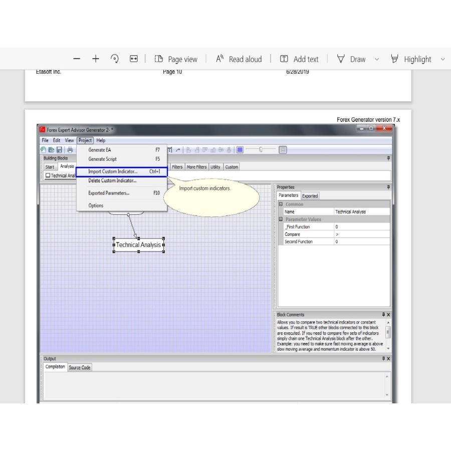Viewport: 451px width, 451px height.
Task: Select the Technical Analysis block on canvas
Action: coord(138,245)
